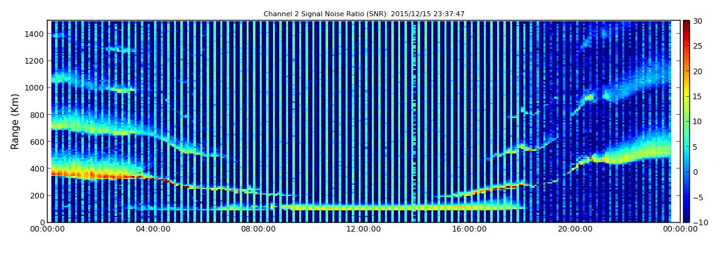Screen dimensions: 720x254
Task: Click the 12:00:00 time axis label
Action: click(364, 229)
